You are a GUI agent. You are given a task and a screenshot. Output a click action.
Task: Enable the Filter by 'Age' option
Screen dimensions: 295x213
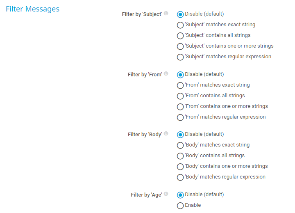point(180,206)
